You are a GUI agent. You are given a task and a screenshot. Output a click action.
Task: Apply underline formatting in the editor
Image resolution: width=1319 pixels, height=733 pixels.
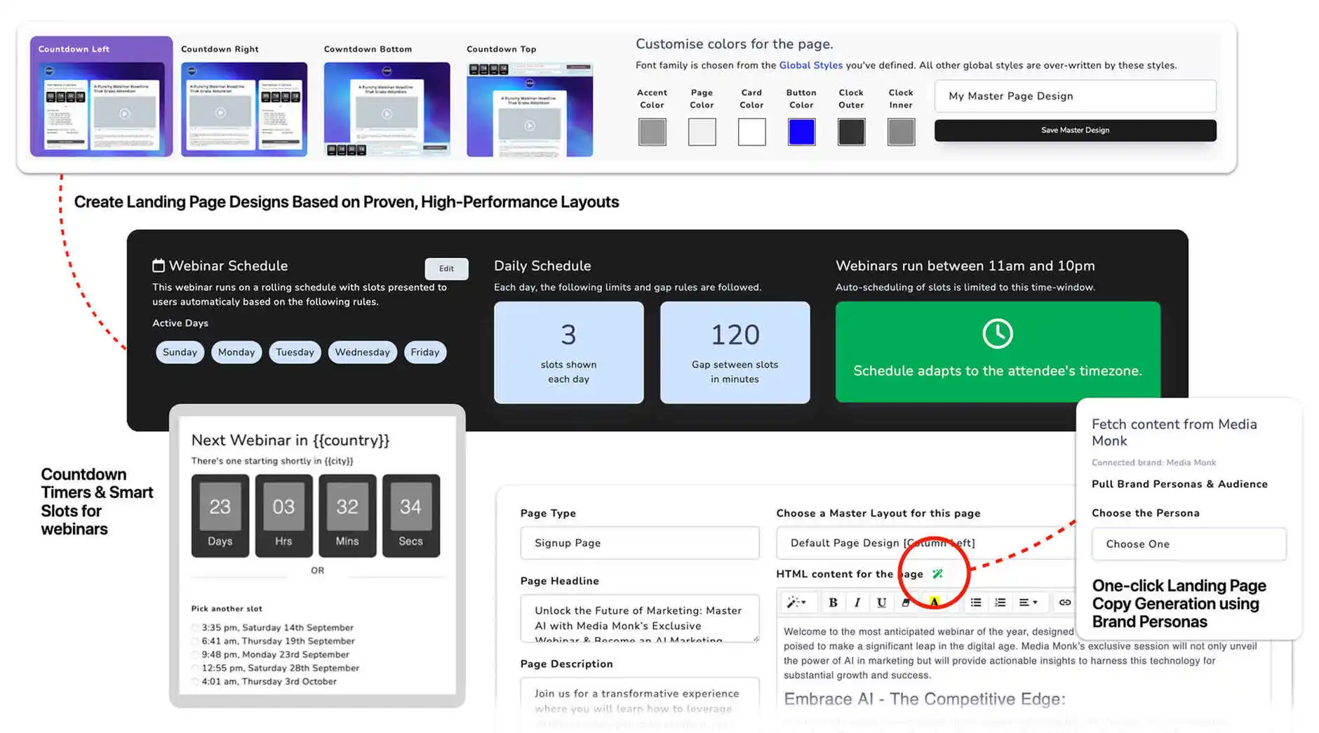[x=881, y=602]
